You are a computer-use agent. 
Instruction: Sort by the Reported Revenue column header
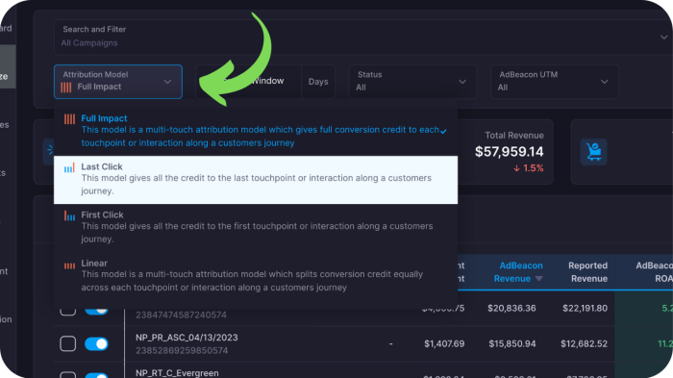(587, 272)
